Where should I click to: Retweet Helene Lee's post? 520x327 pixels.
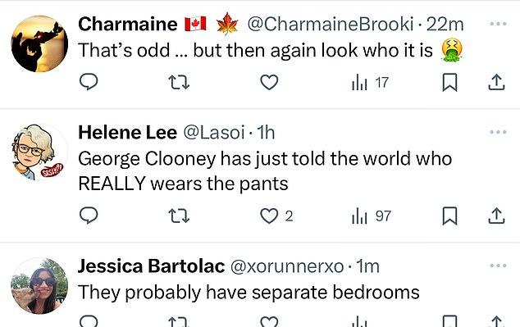coord(179,216)
